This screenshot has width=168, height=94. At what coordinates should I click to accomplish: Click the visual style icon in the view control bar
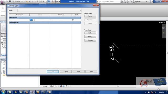[53, 86]
